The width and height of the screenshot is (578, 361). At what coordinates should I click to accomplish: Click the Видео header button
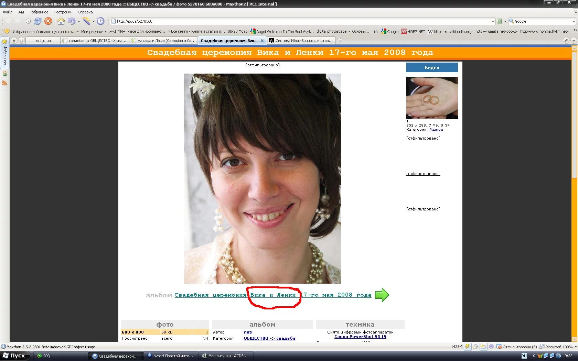point(432,67)
